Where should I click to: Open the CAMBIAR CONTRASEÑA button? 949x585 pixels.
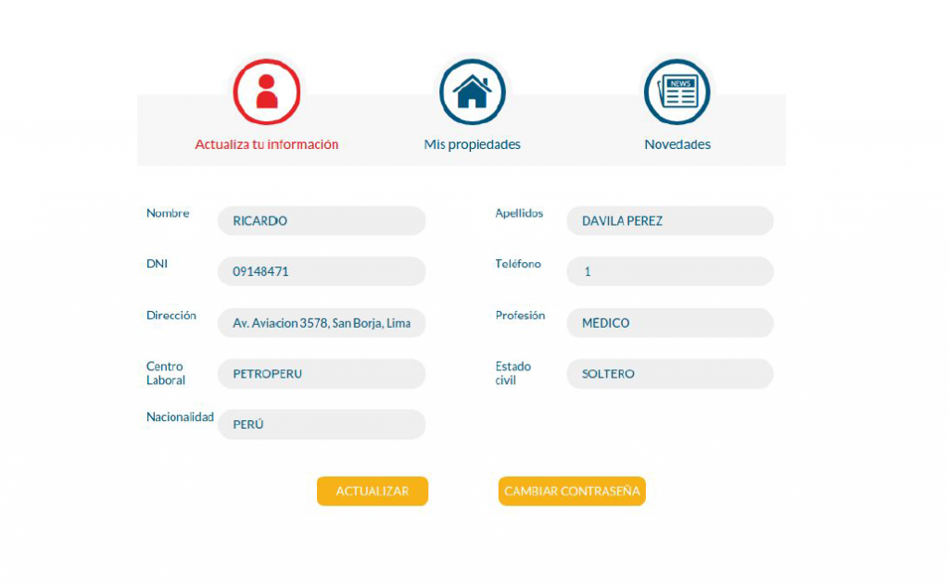(x=572, y=492)
